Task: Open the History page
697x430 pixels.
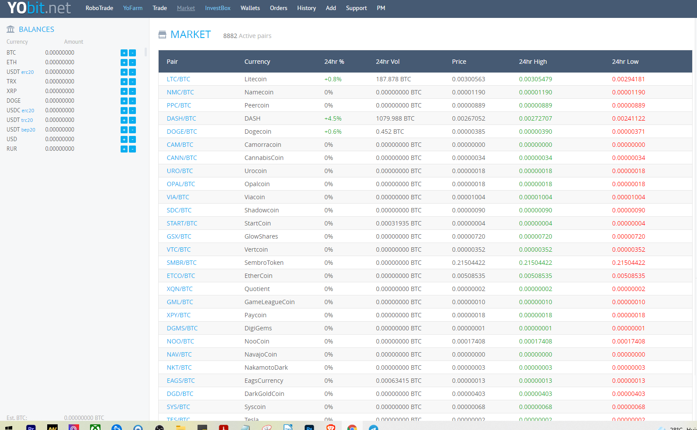Action: tap(306, 8)
